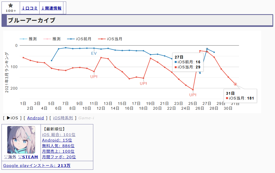
Task: Open Google playインストール: 213万 link
Action: point(37,166)
